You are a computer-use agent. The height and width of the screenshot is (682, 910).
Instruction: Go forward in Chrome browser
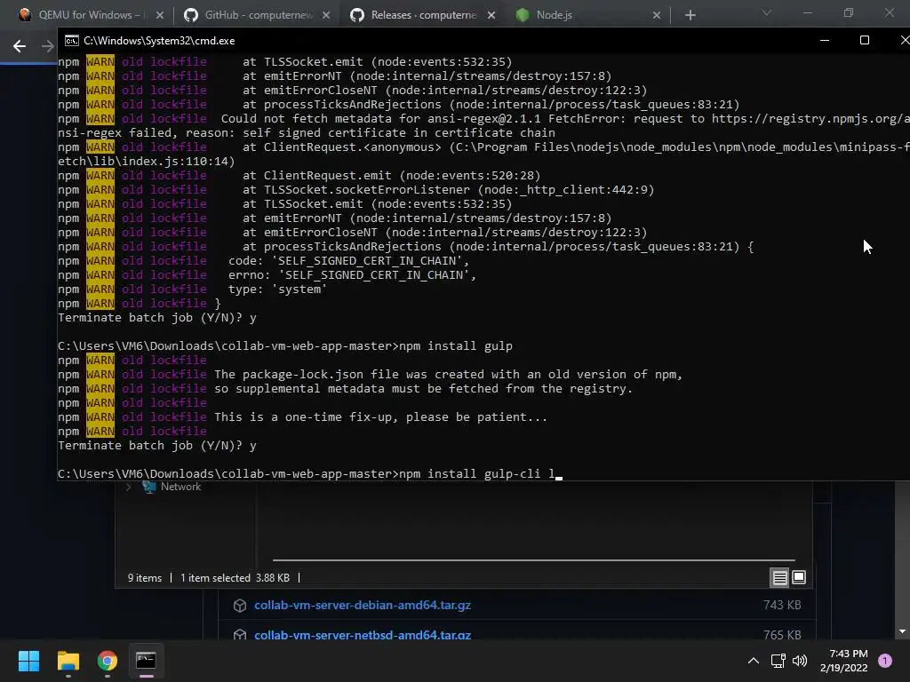coord(48,46)
